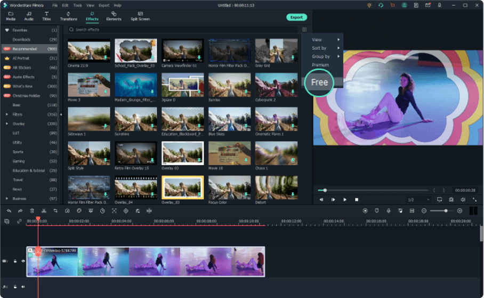Click zoom out minus circle on timeline
484x298 pixels.
[x=424, y=211]
